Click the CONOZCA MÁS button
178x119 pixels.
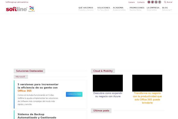74,94
